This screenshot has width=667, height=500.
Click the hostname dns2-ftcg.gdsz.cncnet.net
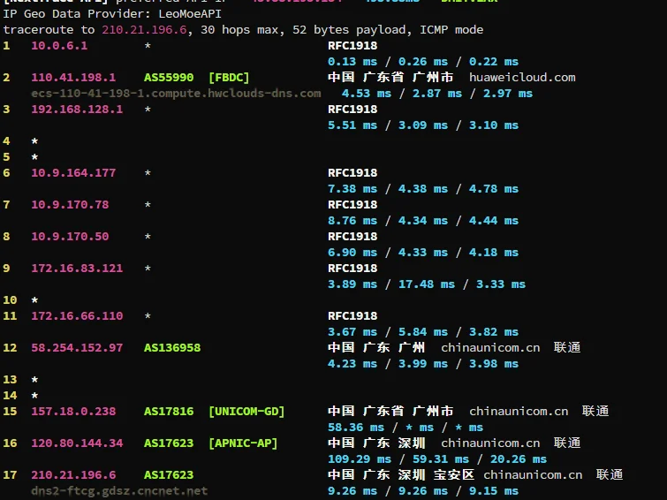(119, 490)
